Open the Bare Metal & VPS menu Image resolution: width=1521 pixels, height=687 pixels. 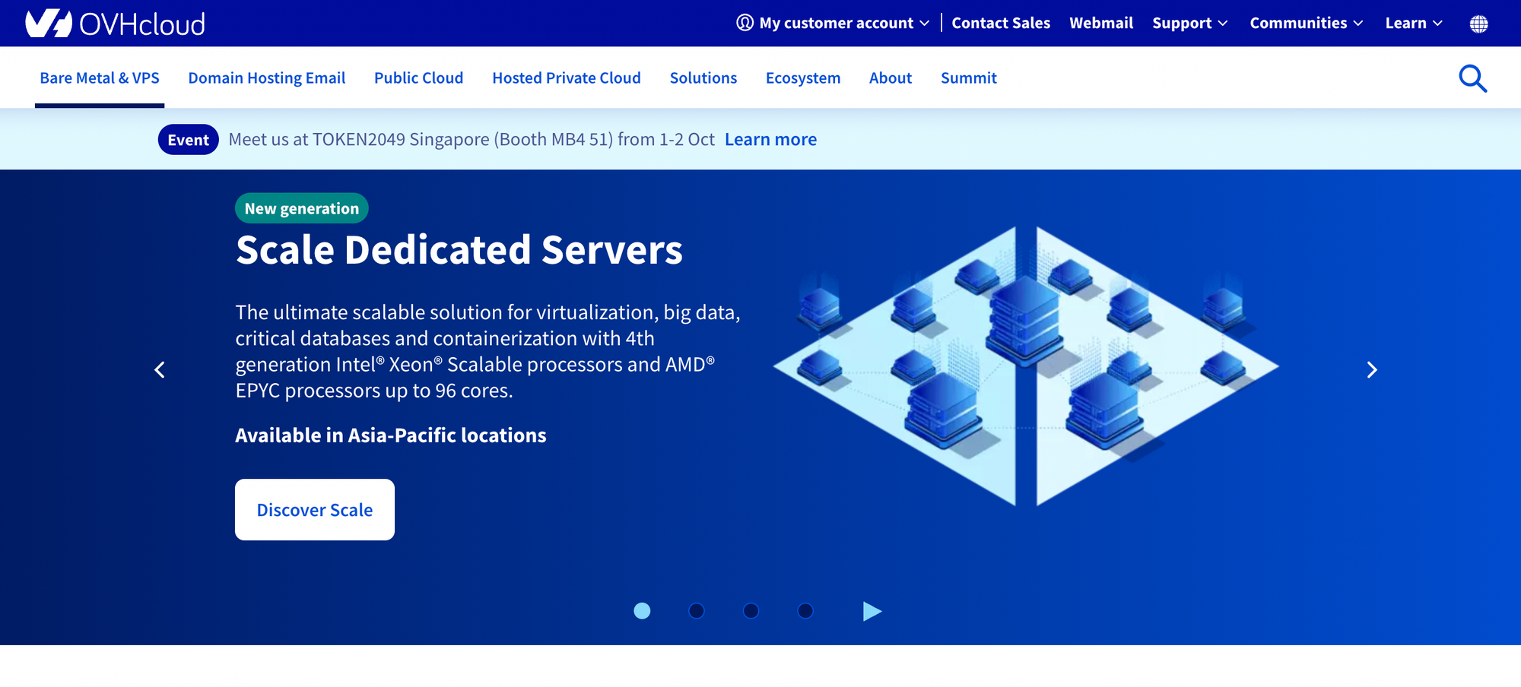point(100,78)
